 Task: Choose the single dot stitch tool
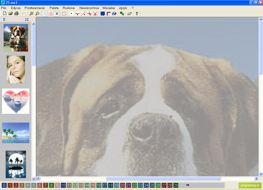(x=72, y=14)
